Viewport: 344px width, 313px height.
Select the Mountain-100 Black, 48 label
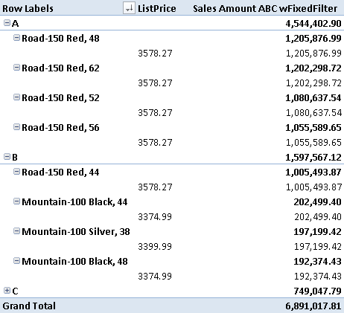click(74, 262)
